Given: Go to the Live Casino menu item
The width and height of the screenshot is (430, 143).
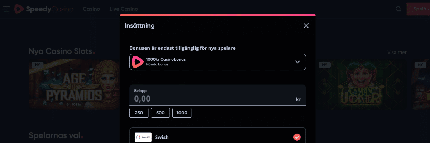Looking at the screenshot, I should pos(124,9).
